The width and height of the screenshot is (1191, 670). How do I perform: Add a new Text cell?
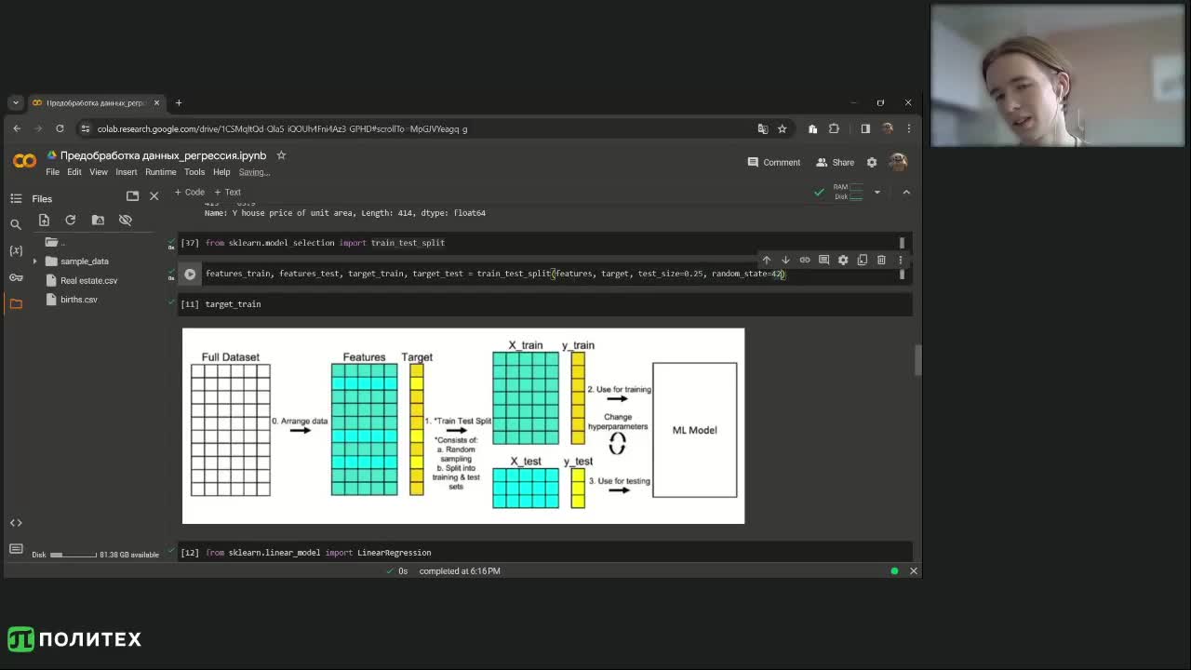pos(227,192)
